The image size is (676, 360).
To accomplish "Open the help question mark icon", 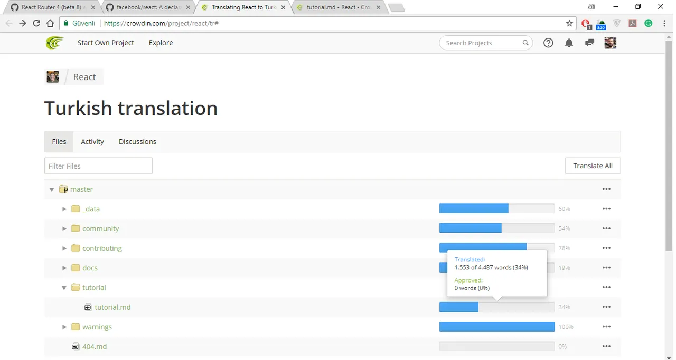I will tap(548, 43).
